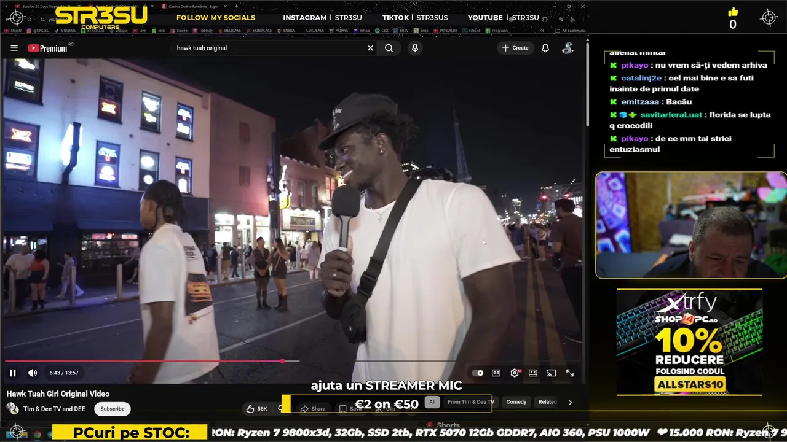Select the Related filter chip
The image size is (787, 442).
pos(547,402)
